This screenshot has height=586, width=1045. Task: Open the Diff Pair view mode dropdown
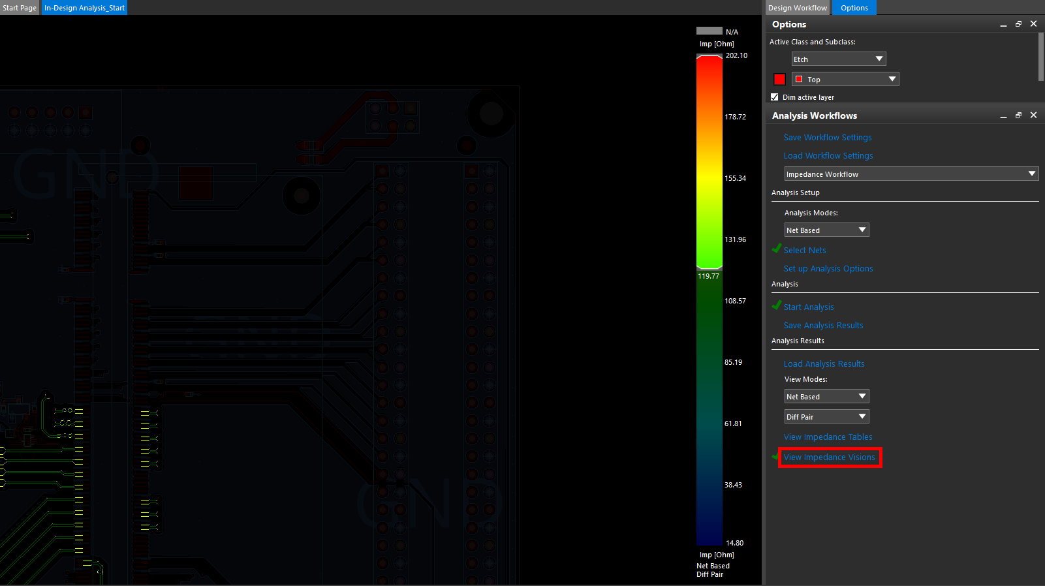pos(826,417)
